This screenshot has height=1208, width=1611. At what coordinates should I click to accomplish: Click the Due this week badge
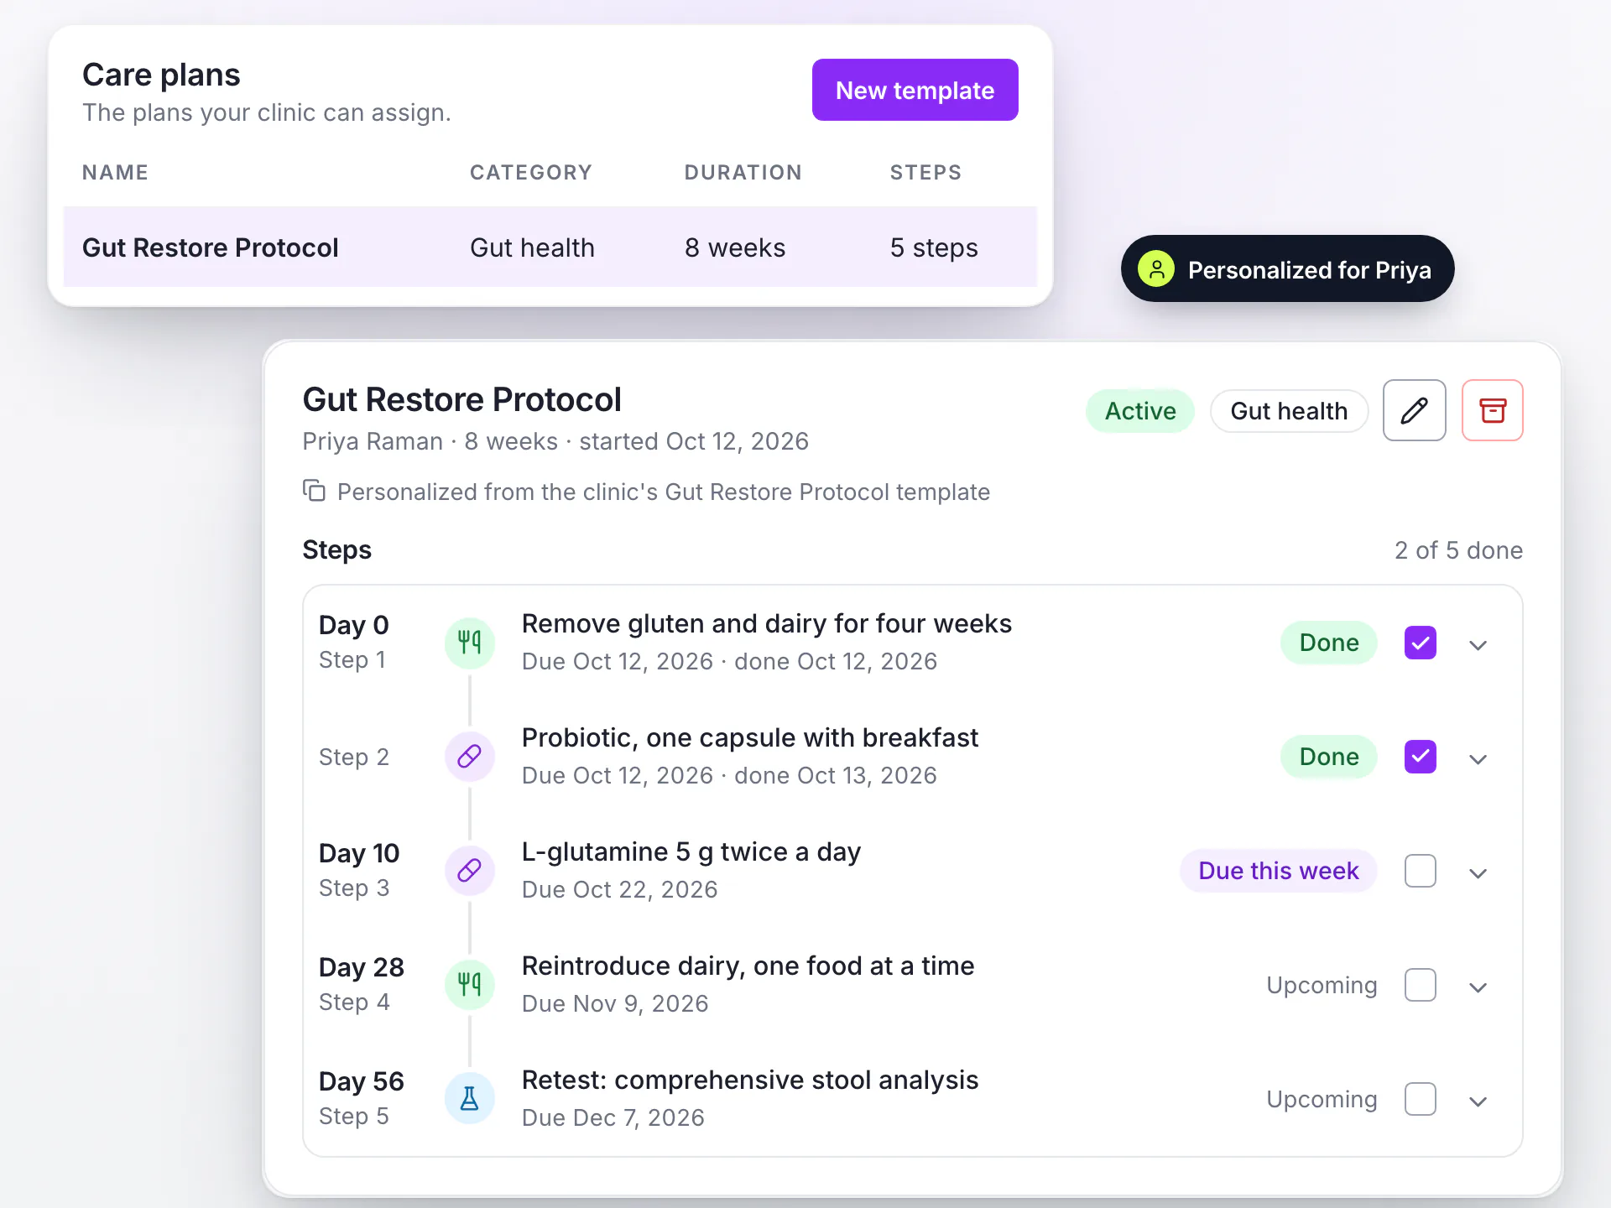click(x=1278, y=871)
